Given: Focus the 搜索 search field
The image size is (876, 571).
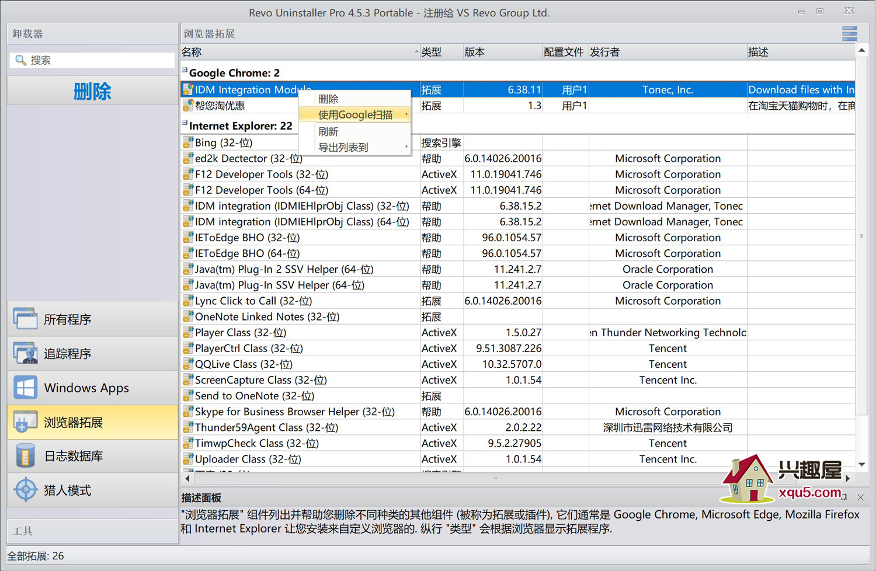Looking at the screenshot, I should click(92, 60).
